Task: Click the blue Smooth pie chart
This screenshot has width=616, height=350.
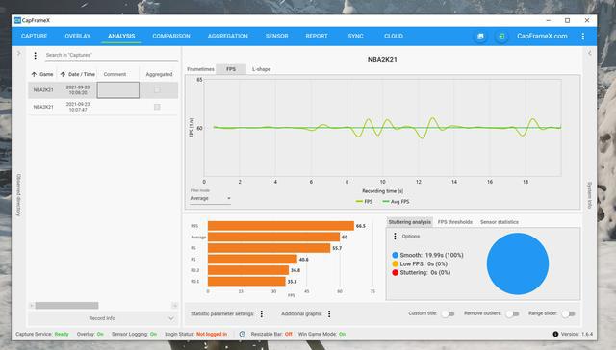Action: pyautogui.click(x=518, y=263)
